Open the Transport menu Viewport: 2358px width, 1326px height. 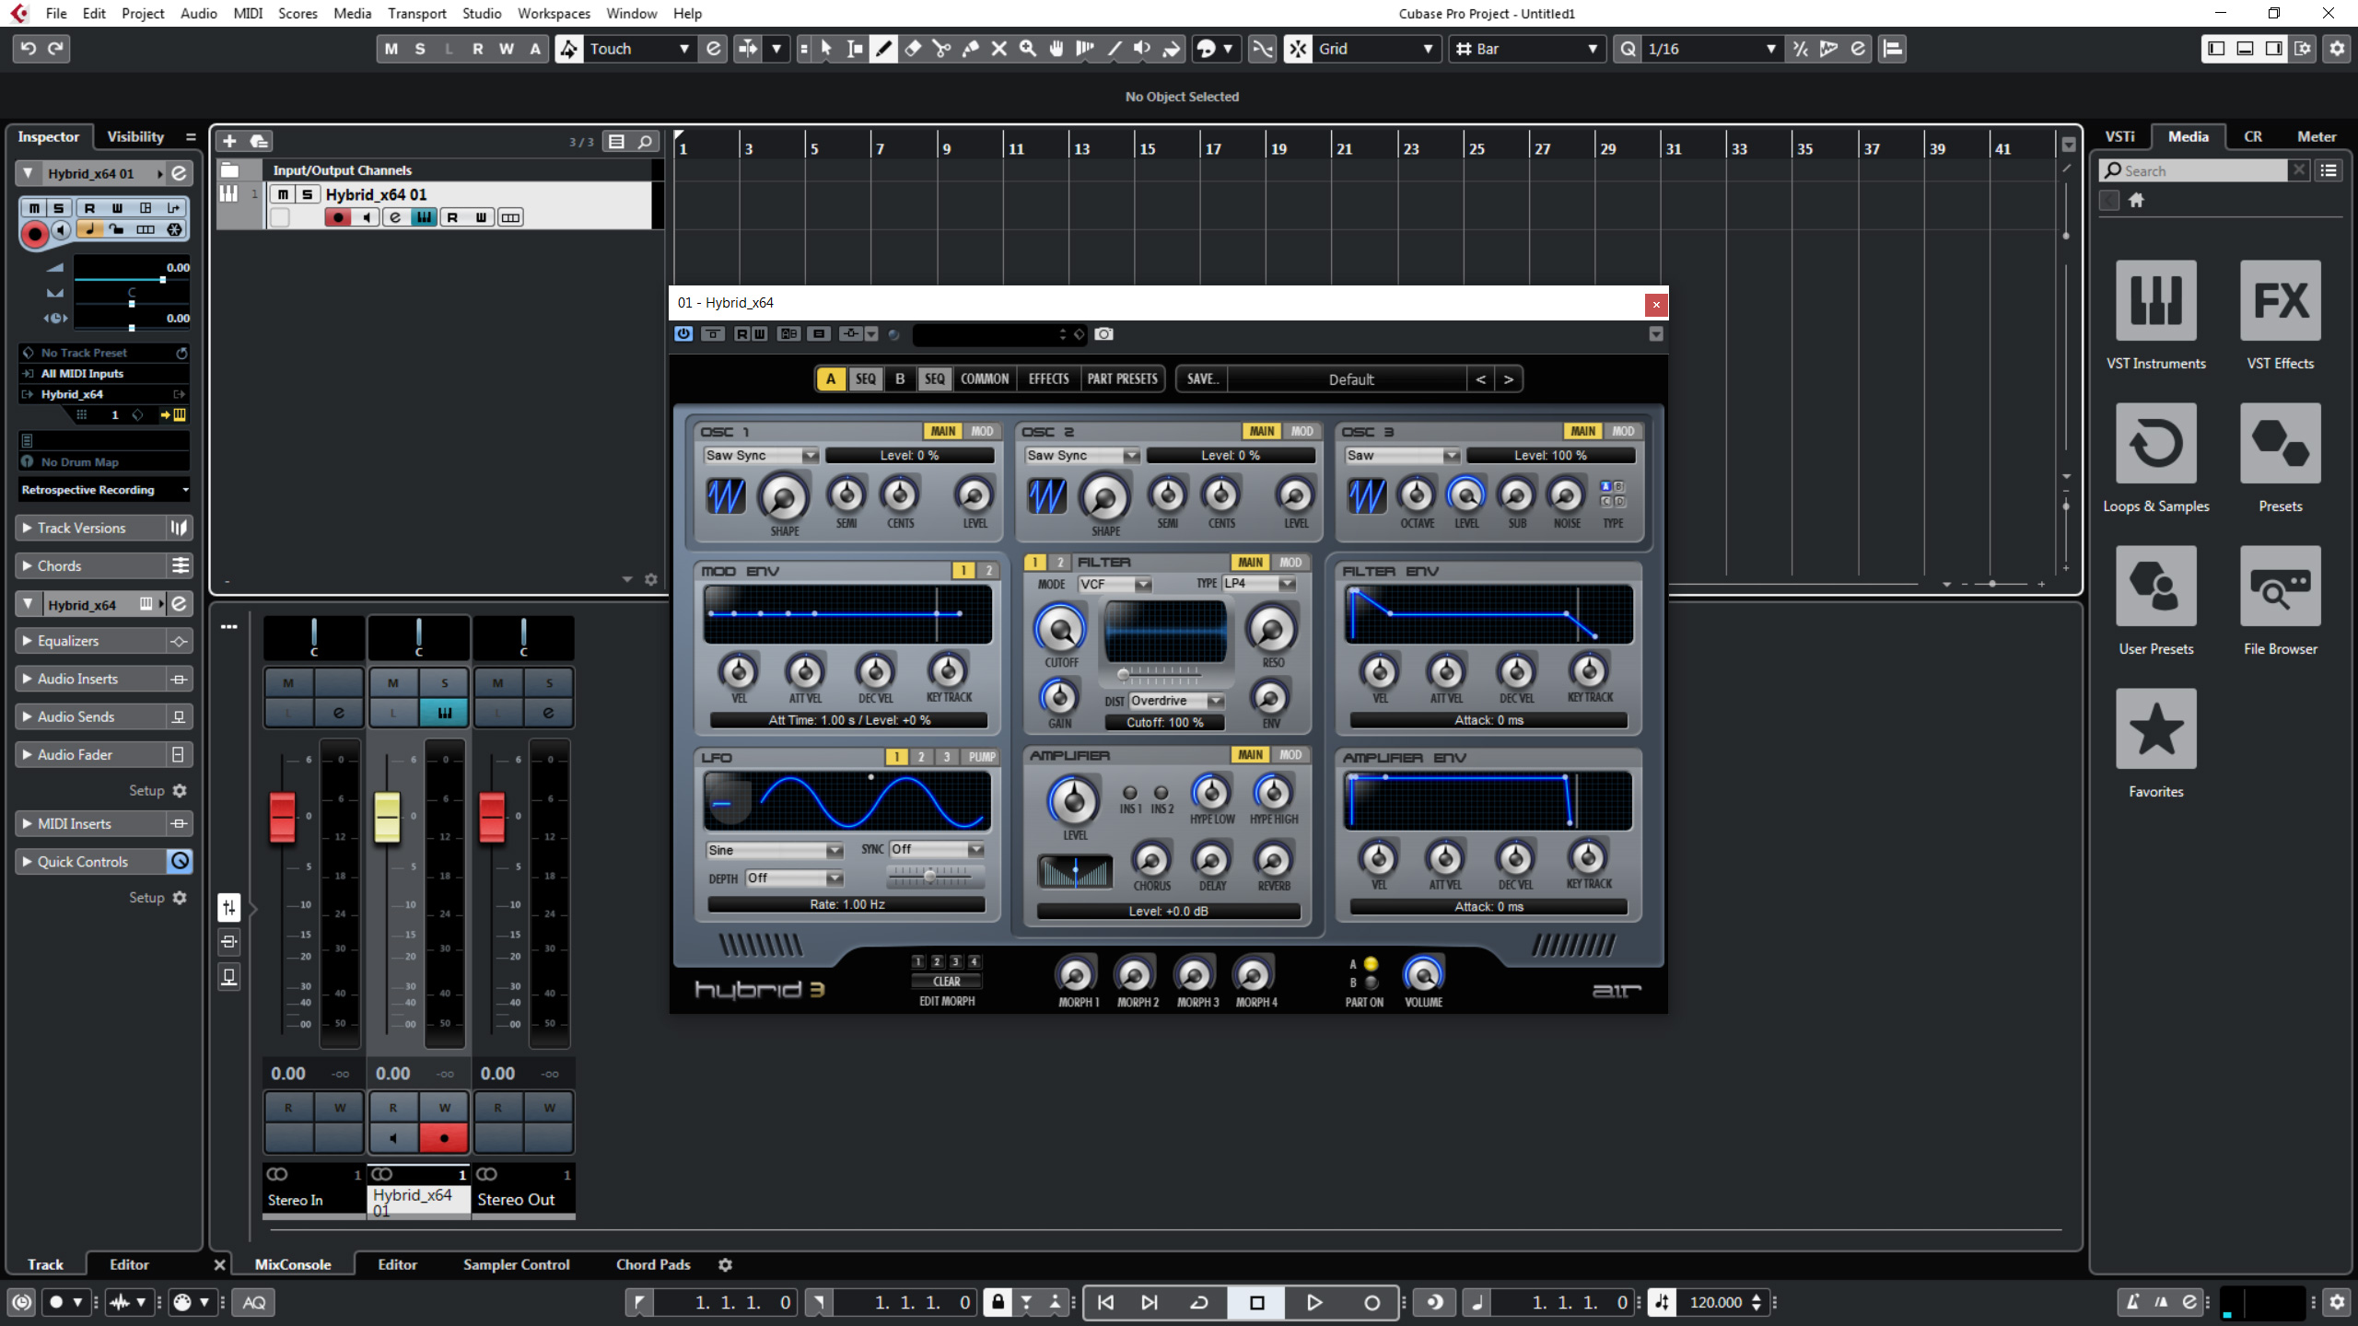(416, 14)
